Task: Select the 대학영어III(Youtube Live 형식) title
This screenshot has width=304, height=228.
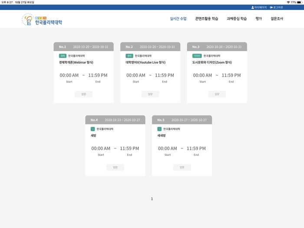Action: 145,63
